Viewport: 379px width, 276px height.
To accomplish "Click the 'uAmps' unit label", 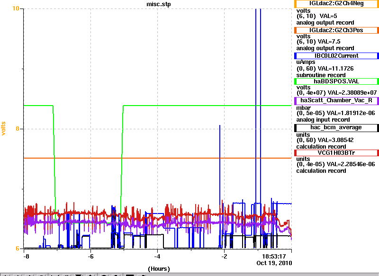I will (306, 62).
